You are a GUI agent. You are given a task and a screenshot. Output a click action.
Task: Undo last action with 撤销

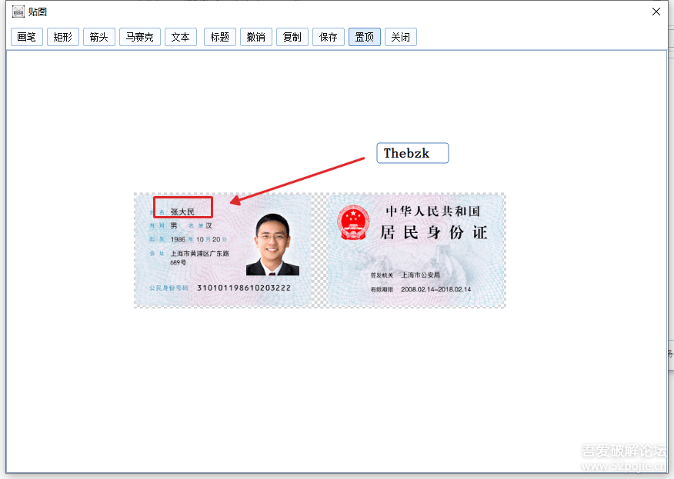click(x=255, y=37)
